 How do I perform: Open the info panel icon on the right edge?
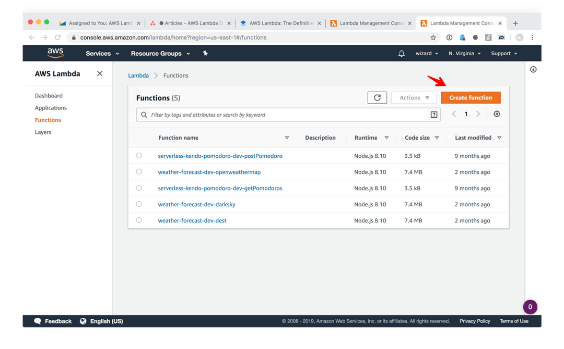[x=533, y=69]
